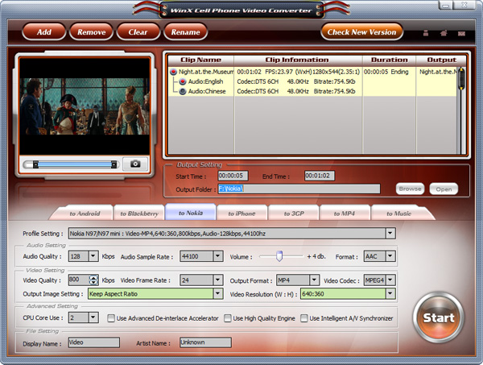Screen dimensions: 483x365
Task: Switch to the to Blackberry tab
Action: click(x=139, y=214)
